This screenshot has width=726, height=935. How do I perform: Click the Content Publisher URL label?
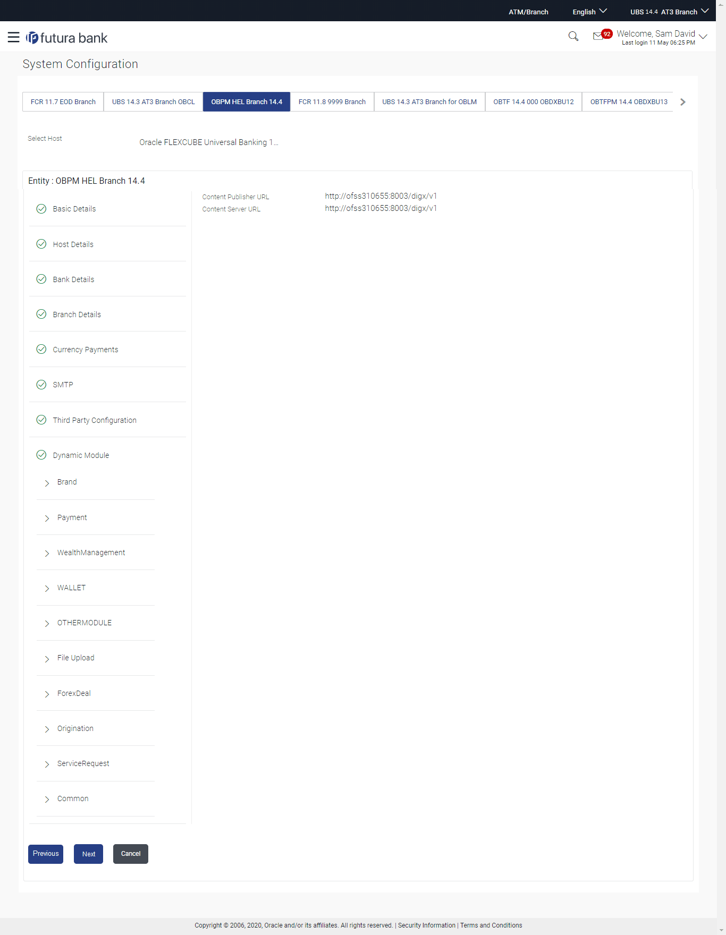tap(235, 197)
